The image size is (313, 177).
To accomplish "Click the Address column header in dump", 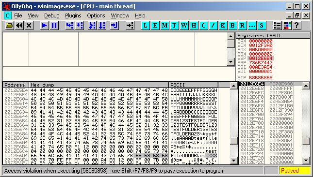I will [x=16, y=85].
